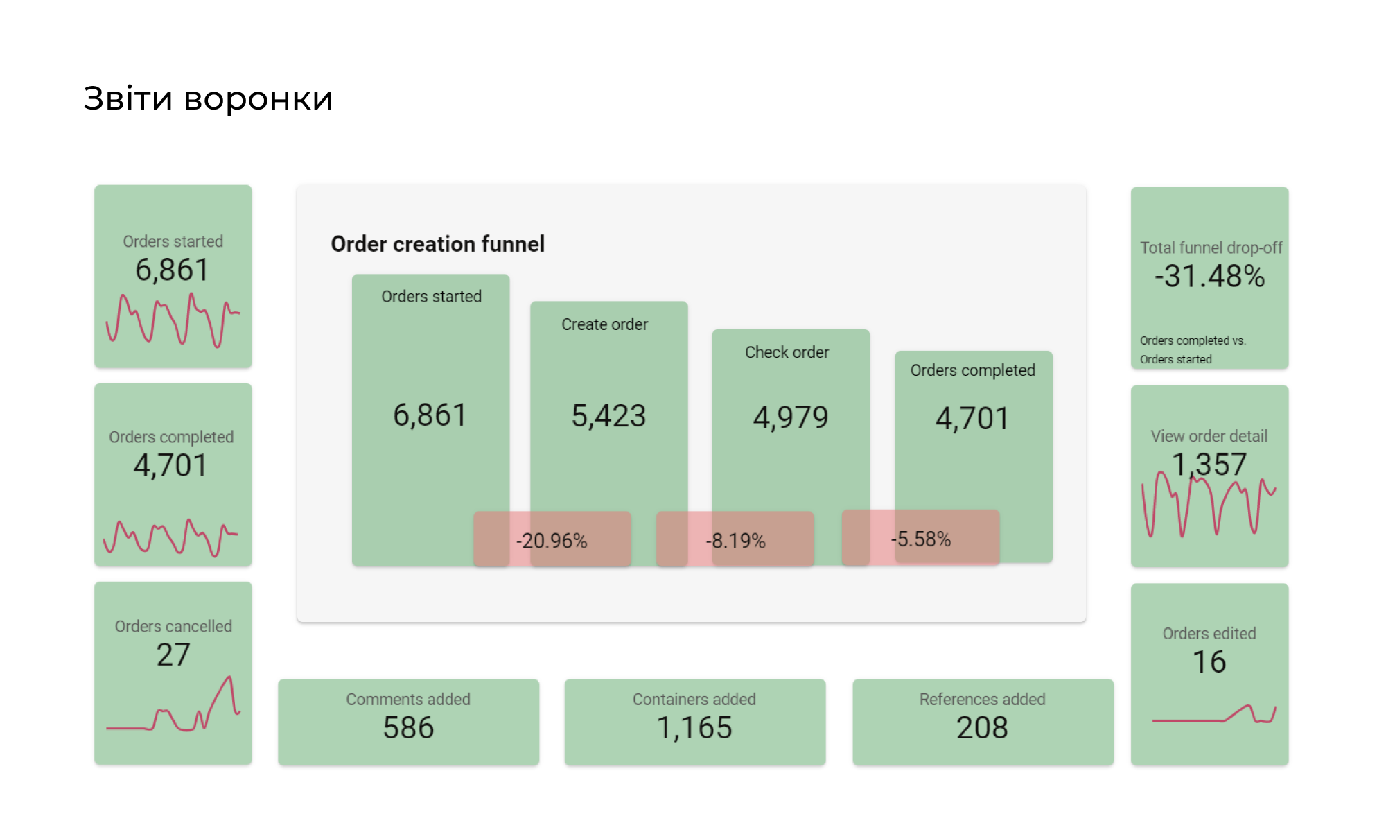Screen dimensions: 1386x832
Task: Open the Orders started scorecard
Action: pyautogui.click(x=173, y=276)
